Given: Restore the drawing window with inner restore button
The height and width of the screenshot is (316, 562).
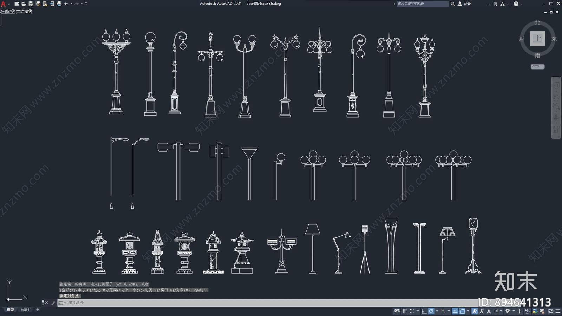Looking at the screenshot, I should (551, 12).
